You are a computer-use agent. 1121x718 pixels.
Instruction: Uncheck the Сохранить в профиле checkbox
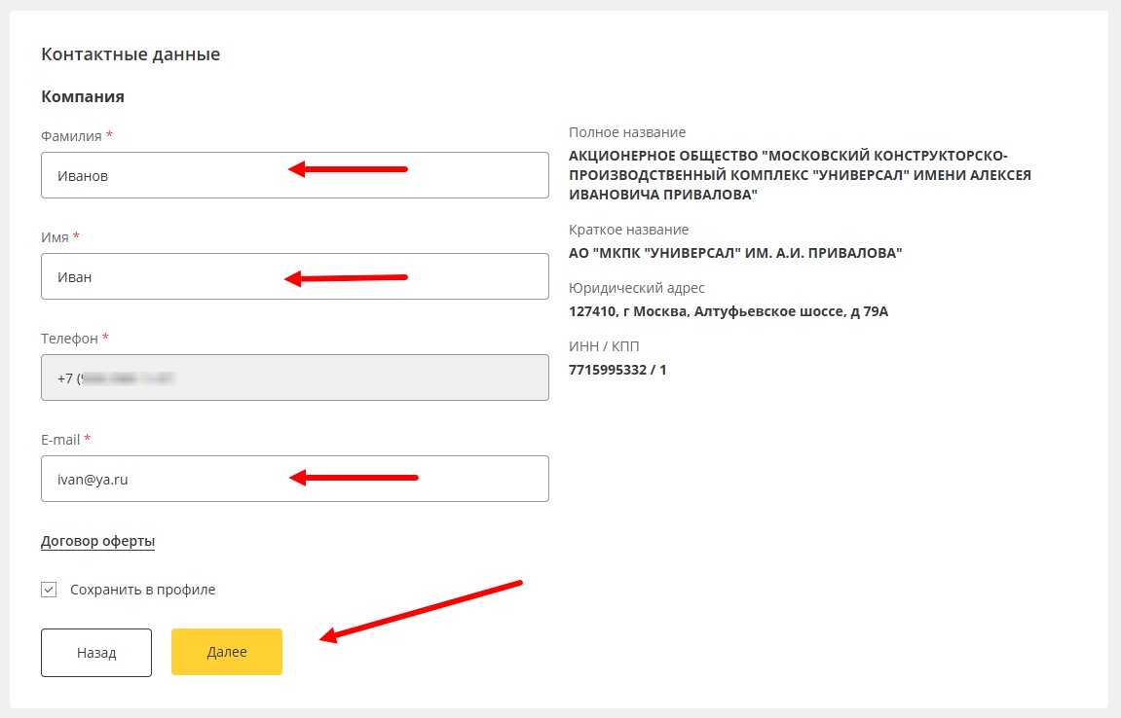pos(49,590)
